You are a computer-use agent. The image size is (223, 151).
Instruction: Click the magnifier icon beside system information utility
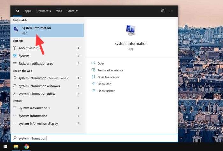pos(15,93)
